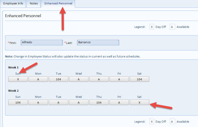198x127 pixels.
Task: Toggle Week 2 Friday availability button
Action: pos(119,103)
